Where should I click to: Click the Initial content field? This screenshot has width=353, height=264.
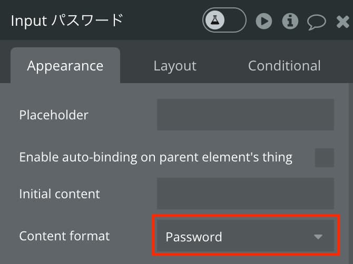point(246,194)
